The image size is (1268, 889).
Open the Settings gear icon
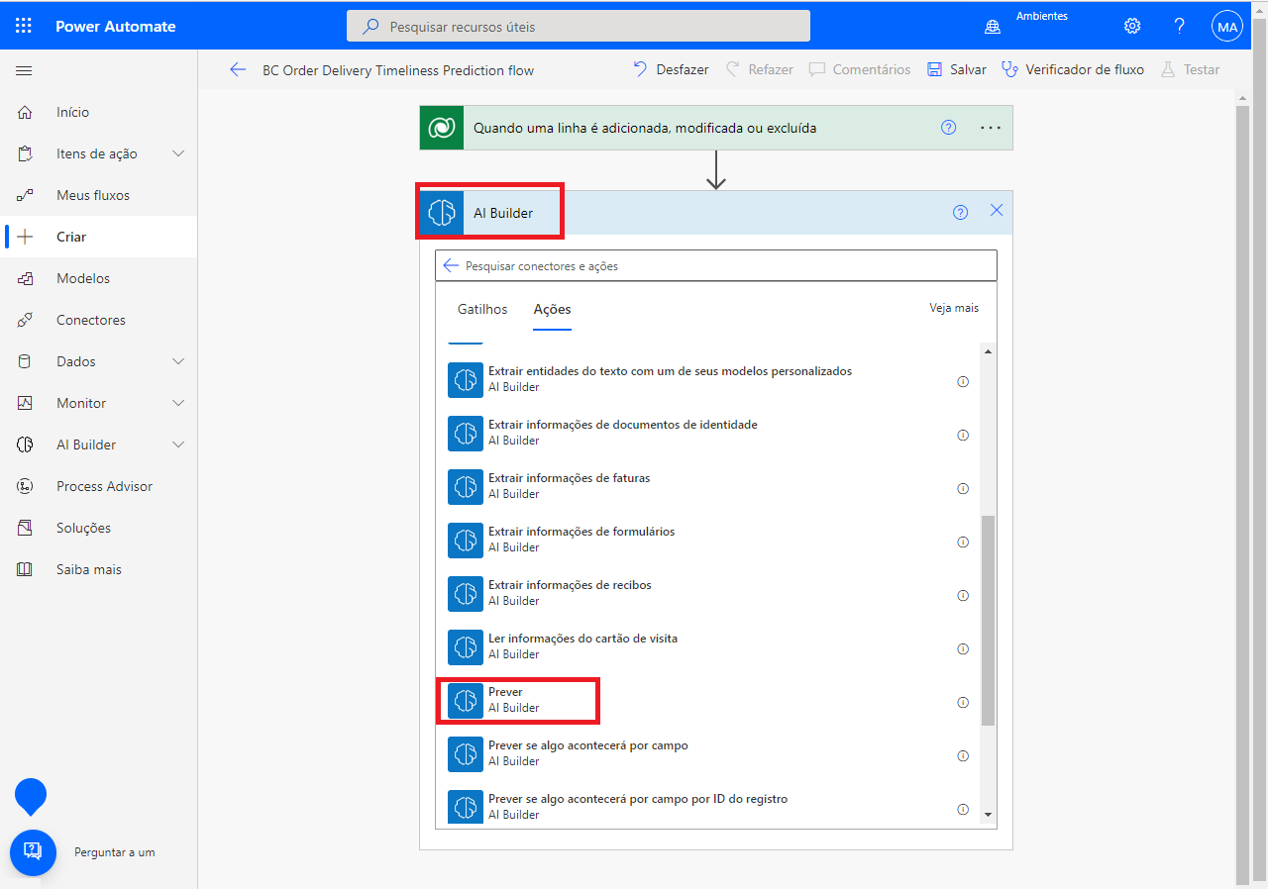[x=1132, y=26]
